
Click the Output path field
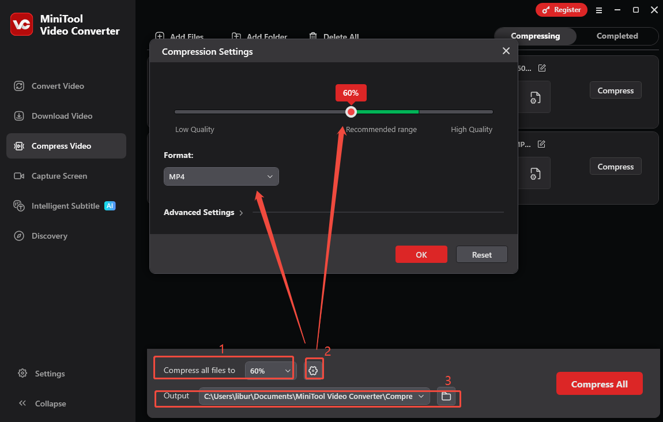tap(311, 397)
